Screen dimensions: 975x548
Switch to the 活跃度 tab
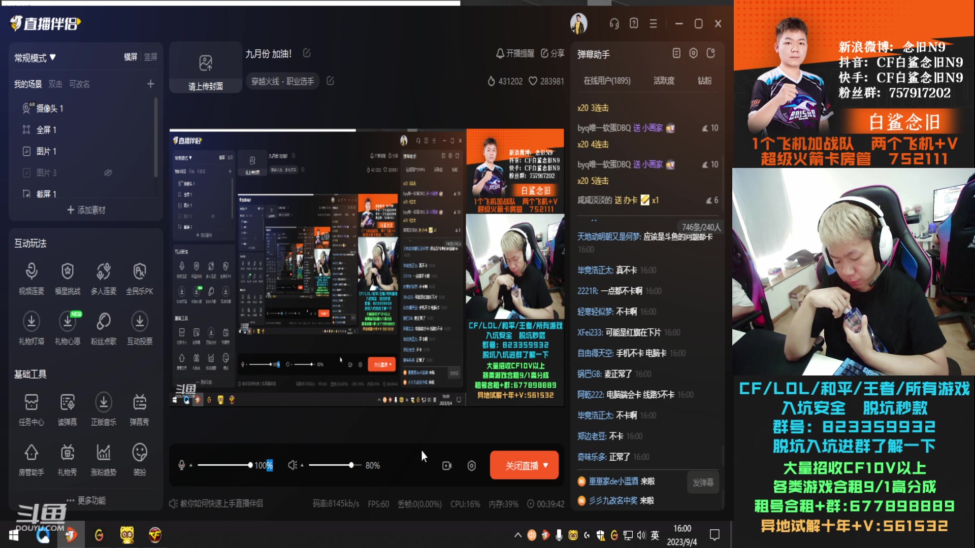coord(663,81)
